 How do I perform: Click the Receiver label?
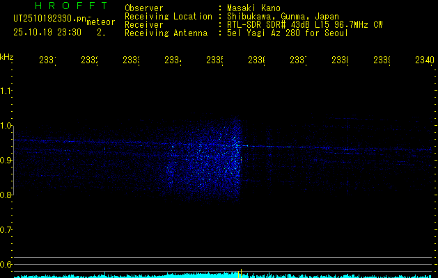pos(144,25)
